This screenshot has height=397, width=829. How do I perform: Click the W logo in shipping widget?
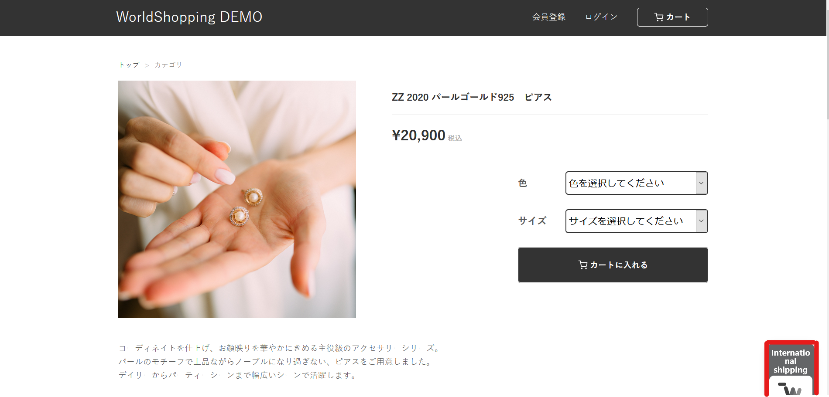pos(791,388)
